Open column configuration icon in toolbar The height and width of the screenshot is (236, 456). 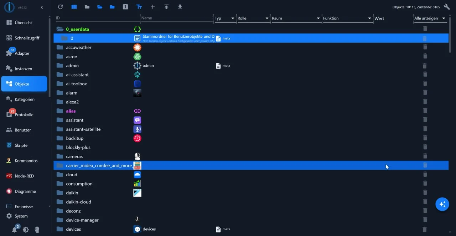(x=74, y=7)
